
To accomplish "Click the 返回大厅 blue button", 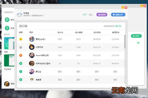I will [x=118, y=15].
